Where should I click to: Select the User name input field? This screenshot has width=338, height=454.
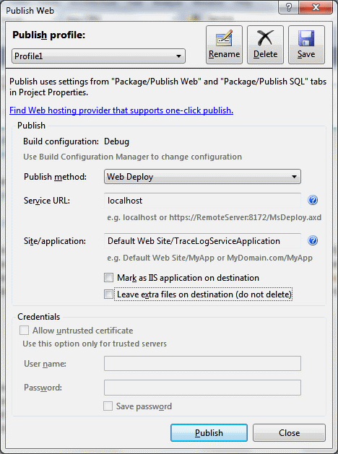tap(202, 364)
